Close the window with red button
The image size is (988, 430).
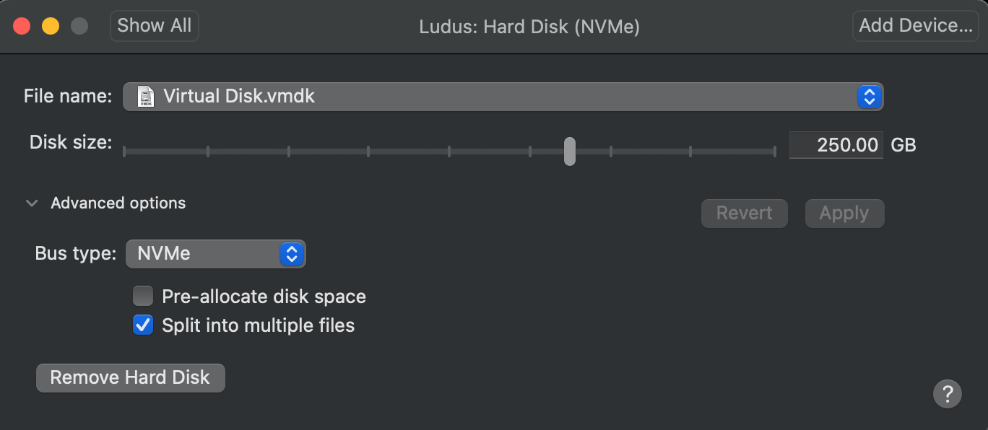tap(22, 26)
